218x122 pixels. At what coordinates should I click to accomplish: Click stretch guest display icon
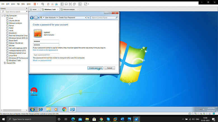point(86,4)
